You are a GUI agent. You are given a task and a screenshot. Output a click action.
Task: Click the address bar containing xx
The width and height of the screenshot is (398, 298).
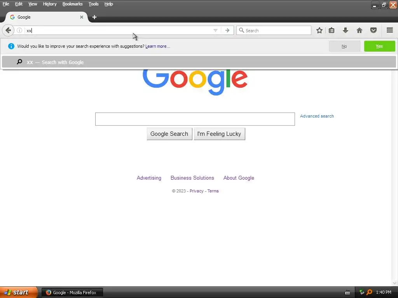click(119, 30)
